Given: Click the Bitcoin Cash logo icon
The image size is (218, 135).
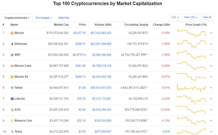Looking at the screenshot, I should 12,66.
